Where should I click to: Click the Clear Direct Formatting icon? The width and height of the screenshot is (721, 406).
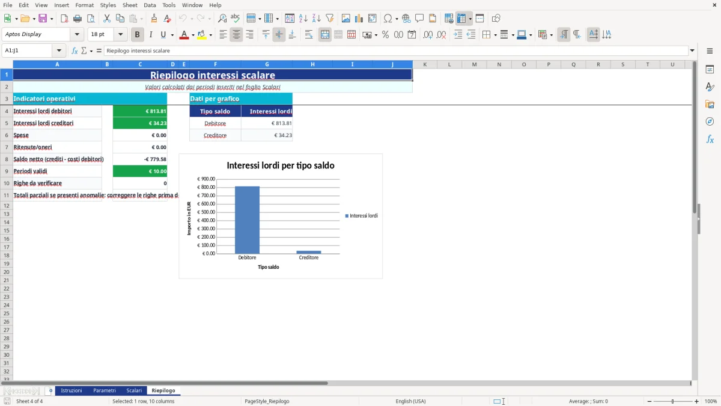[168, 19]
